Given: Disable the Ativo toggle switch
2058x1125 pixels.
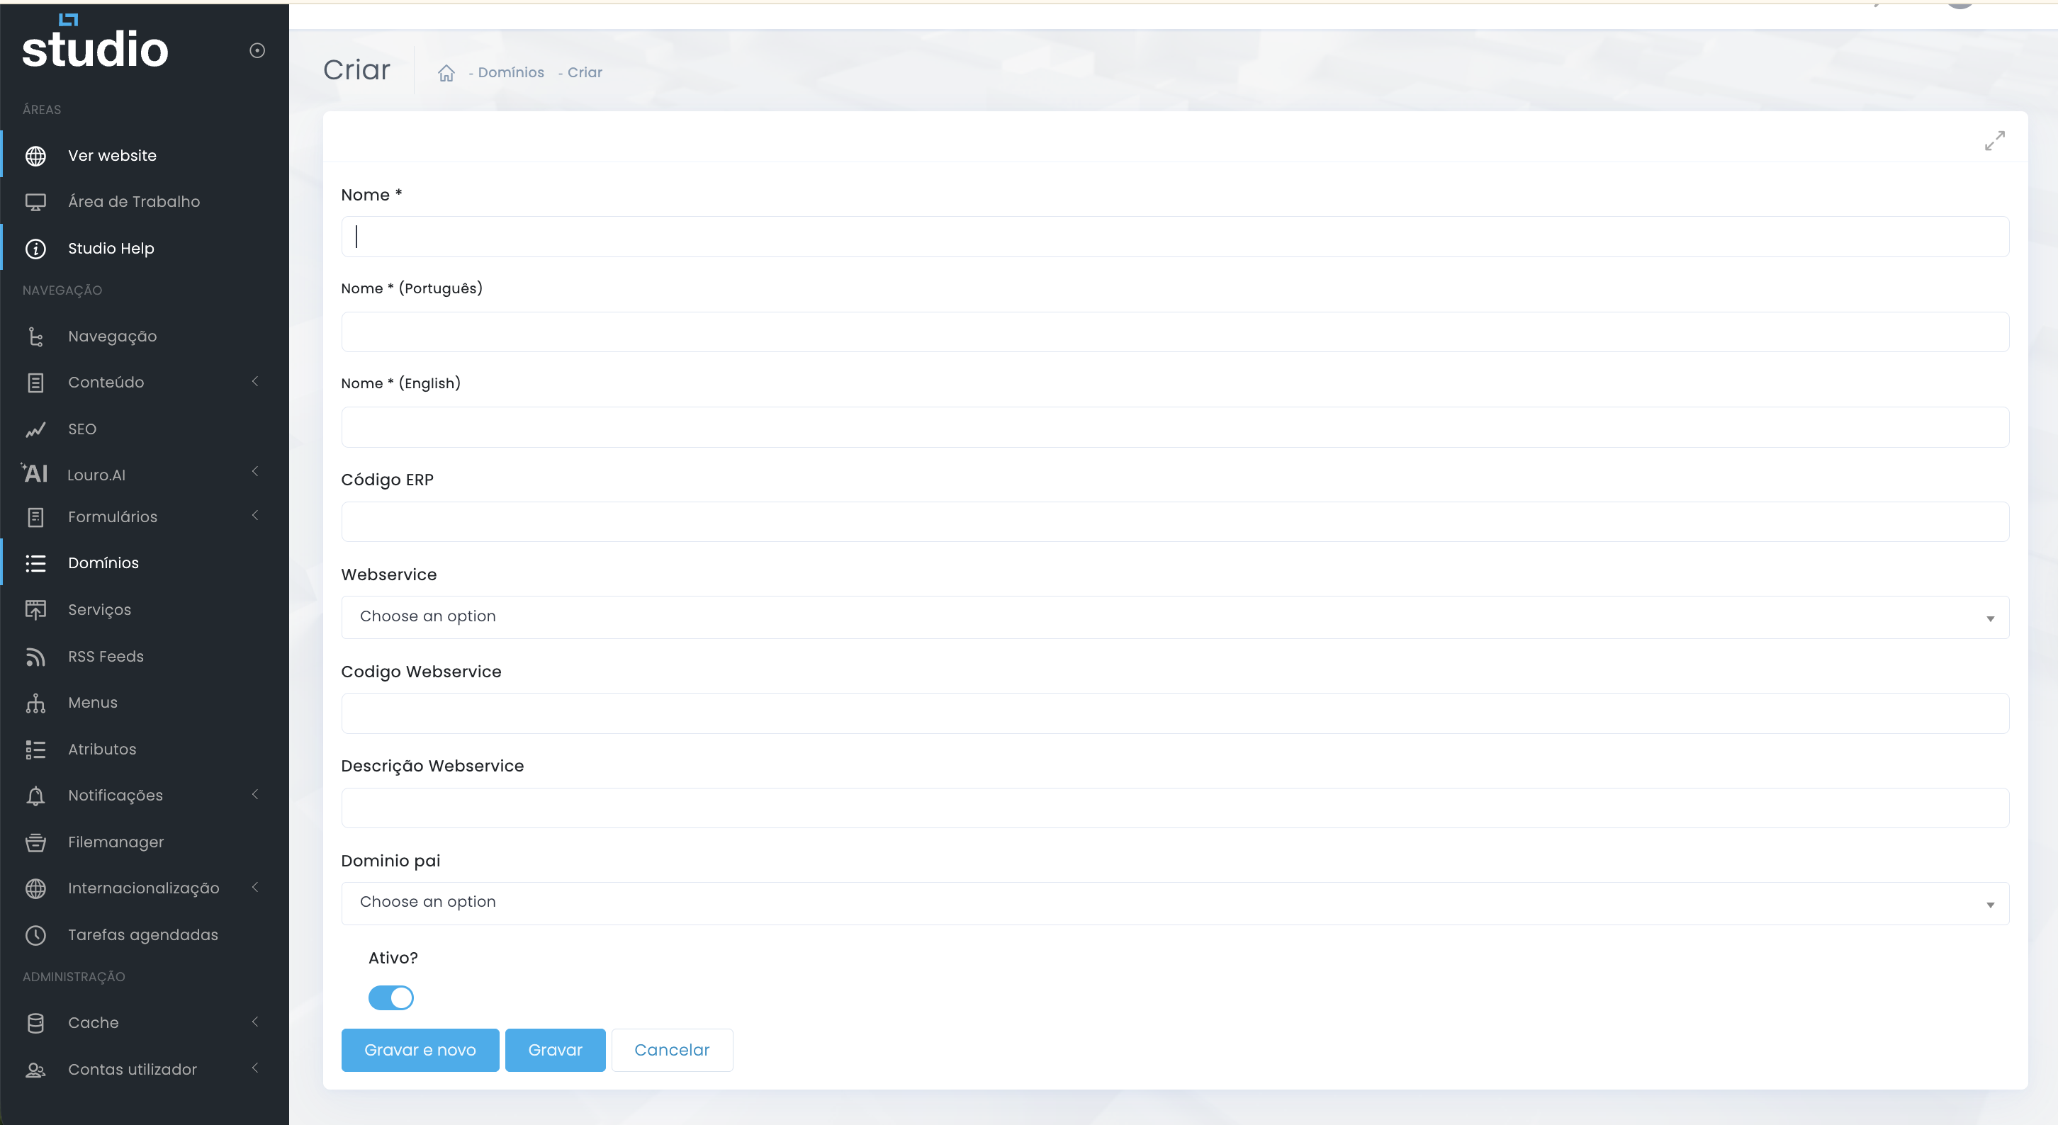Looking at the screenshot, I should [x=390, y=997].
